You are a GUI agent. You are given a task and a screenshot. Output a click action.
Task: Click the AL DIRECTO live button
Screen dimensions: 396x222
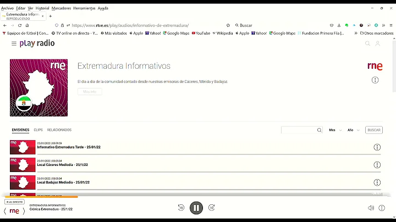click(14, 202)
